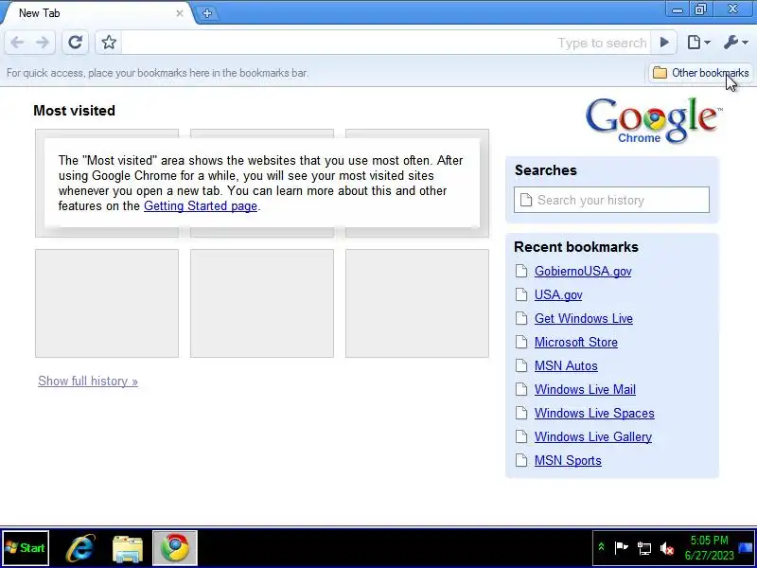Open the Windows Live Gallery bookmark
The width and height of the screenshot is (757, 568).
tap(593, 436)
